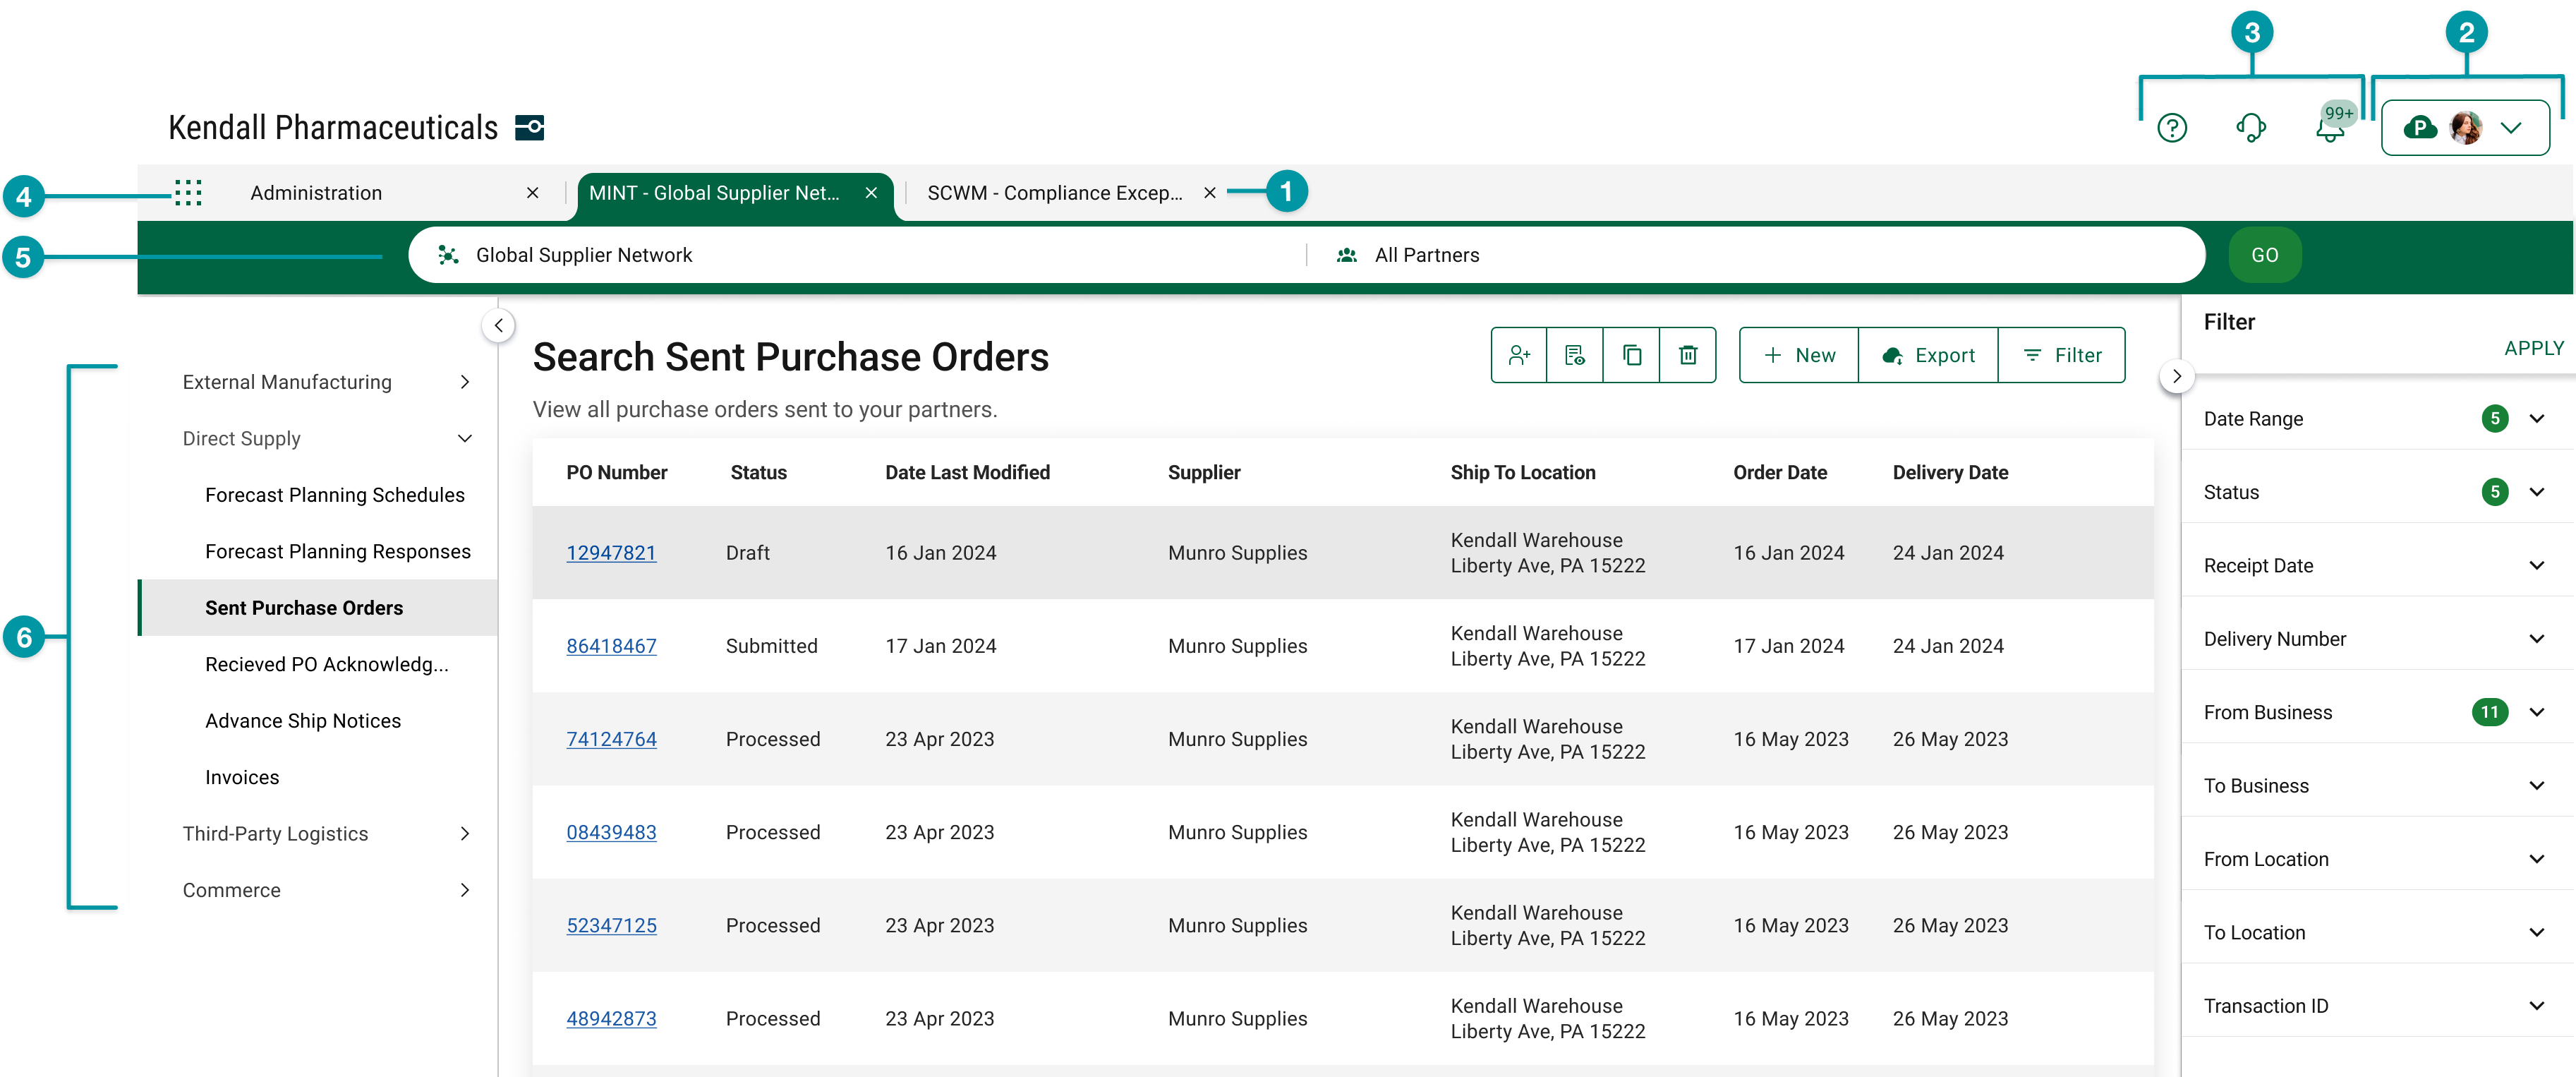This screenshot has width=2576, height=1077.
Task: Click the copy duplicate icon button
Action: pyautogui.click(x=1631, y=355)
